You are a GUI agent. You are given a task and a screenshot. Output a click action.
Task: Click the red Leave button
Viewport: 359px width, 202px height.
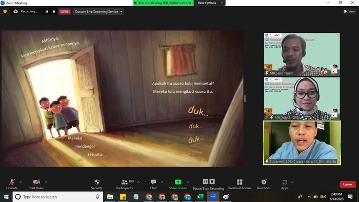click(348, 185)
